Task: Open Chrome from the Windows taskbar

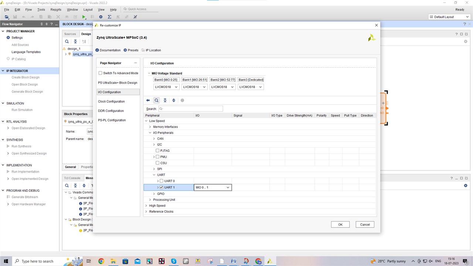Action: point(101,261)
